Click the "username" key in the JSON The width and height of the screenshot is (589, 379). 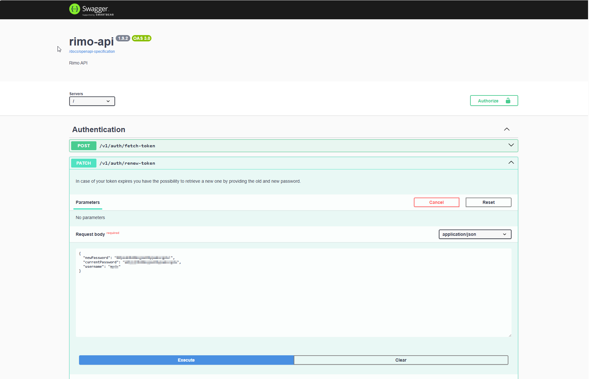pos(93,266)
